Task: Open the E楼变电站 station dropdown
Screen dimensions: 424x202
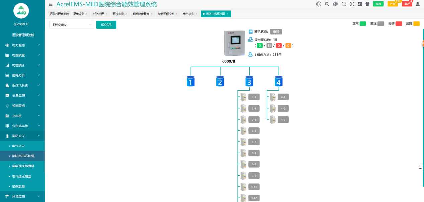Action: tap(71, 25)
